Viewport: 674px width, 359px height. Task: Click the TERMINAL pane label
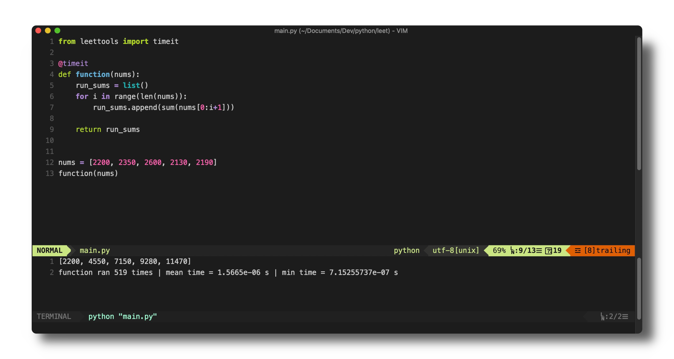[x=54, y=316]
